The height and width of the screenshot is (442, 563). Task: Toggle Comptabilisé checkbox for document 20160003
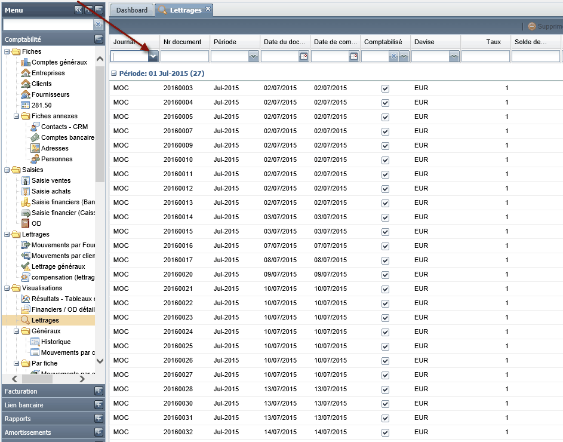click(x=385, y=88)
